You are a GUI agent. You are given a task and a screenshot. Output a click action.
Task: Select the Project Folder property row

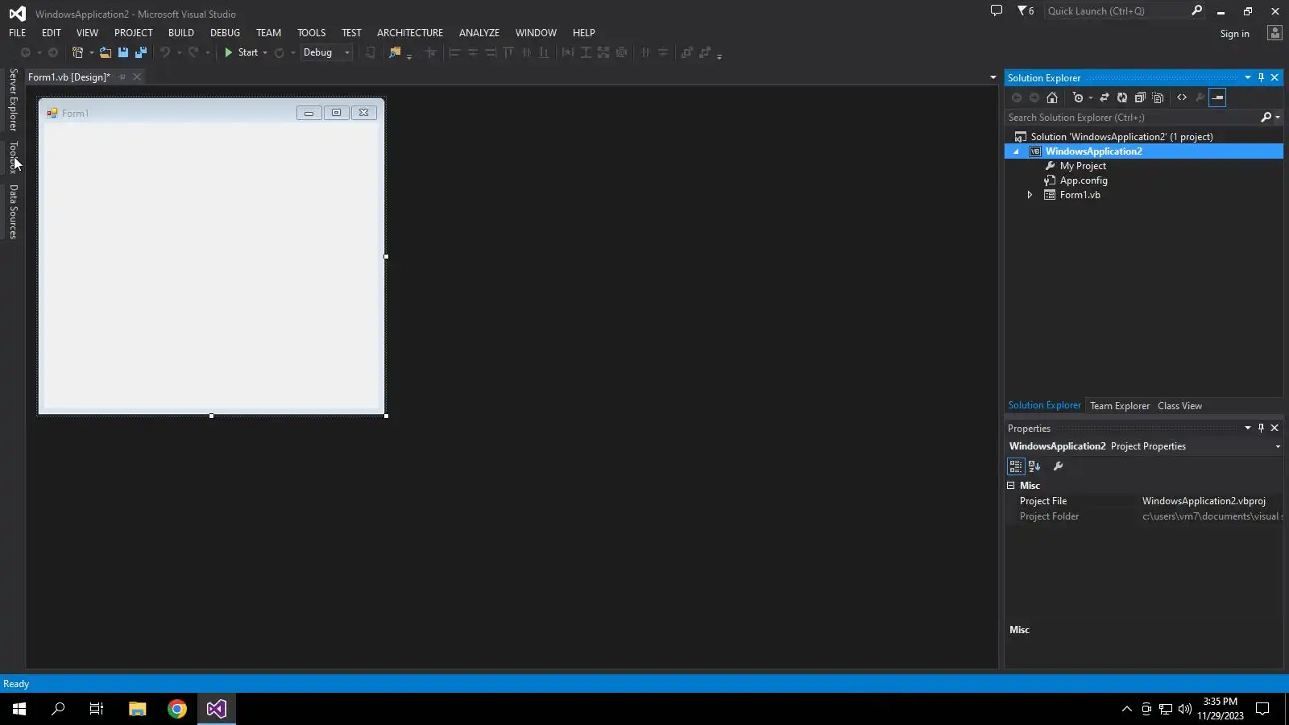[1144, 516]
